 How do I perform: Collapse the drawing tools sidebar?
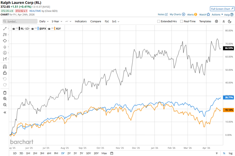click(x=5, y=113)
